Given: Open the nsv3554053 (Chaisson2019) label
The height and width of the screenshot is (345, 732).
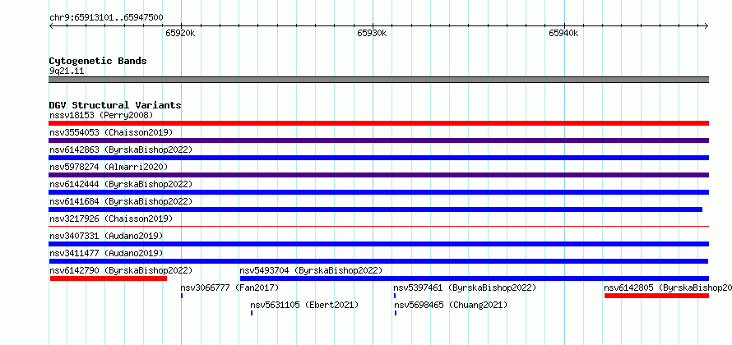Looking at the screenshot, I should pyautogui.click(x=111, y=132).
